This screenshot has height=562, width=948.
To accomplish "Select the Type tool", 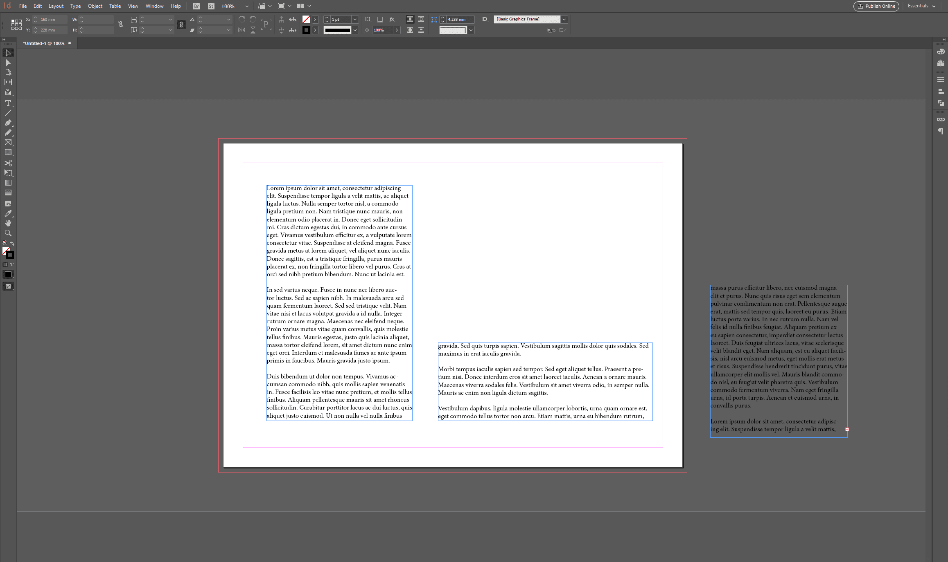I will pyautogui.click(x=8, y=103).
